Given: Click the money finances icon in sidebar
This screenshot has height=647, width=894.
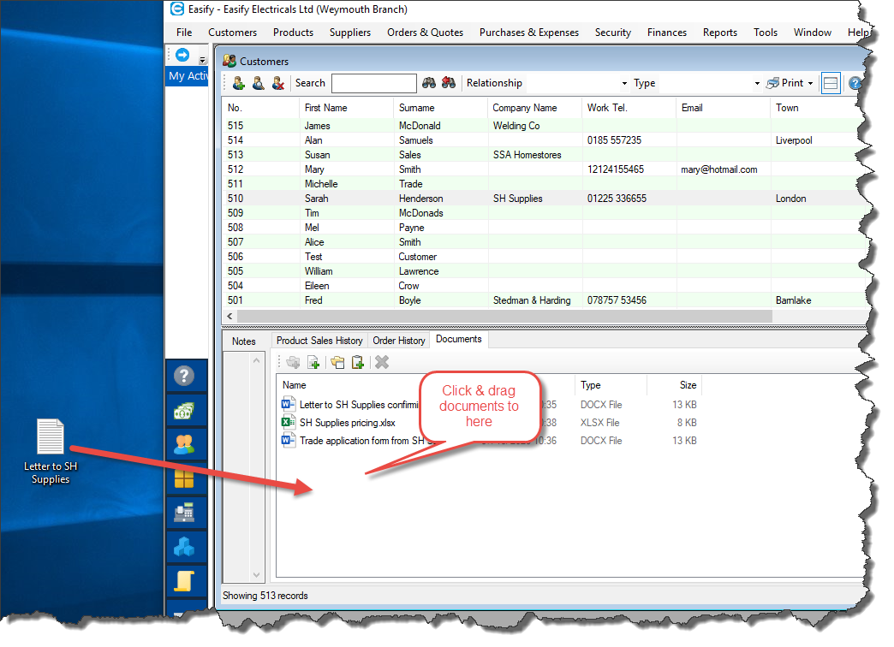Looking at the screenshot, I should coord(184,411).
